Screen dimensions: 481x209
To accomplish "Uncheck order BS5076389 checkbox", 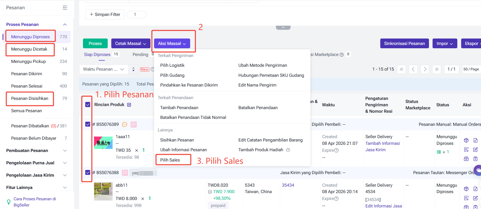I will point(88,124).
